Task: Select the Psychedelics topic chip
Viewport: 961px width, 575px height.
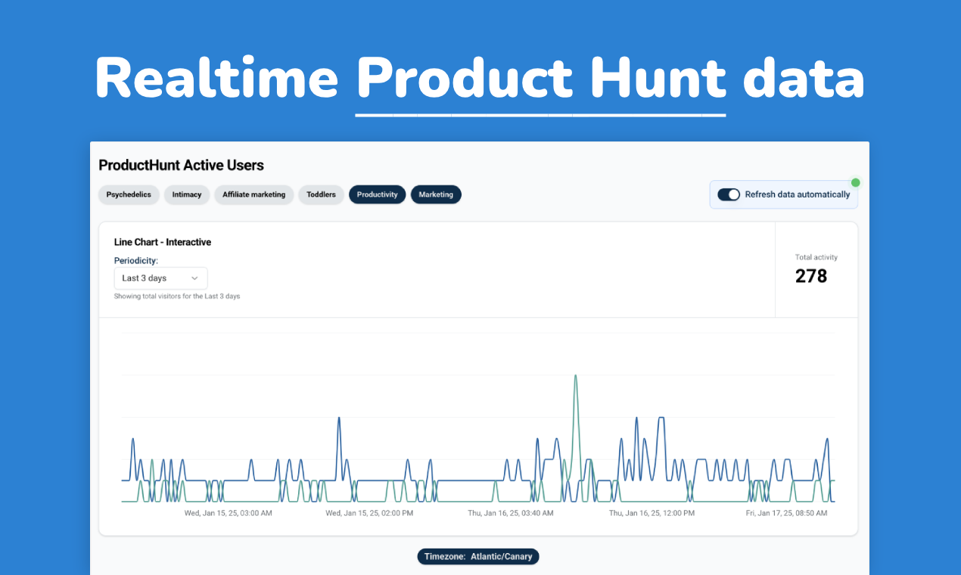Action: [129, 194]
